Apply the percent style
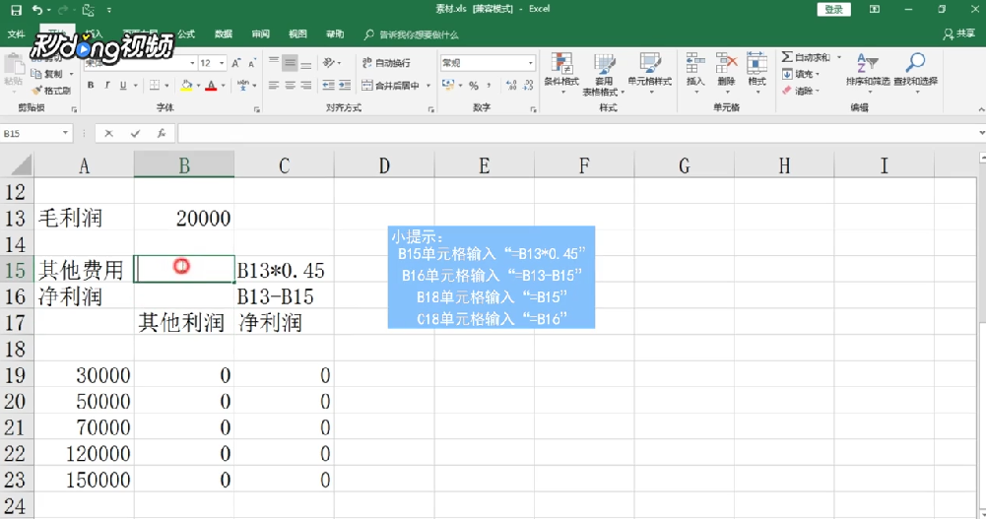This screenshot has height=519, width=986. (x=474, y=86)
